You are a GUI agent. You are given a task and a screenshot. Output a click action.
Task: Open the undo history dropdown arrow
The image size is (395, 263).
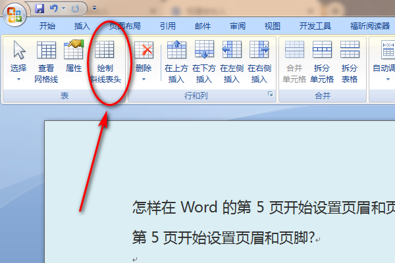[x=63, y=9]
